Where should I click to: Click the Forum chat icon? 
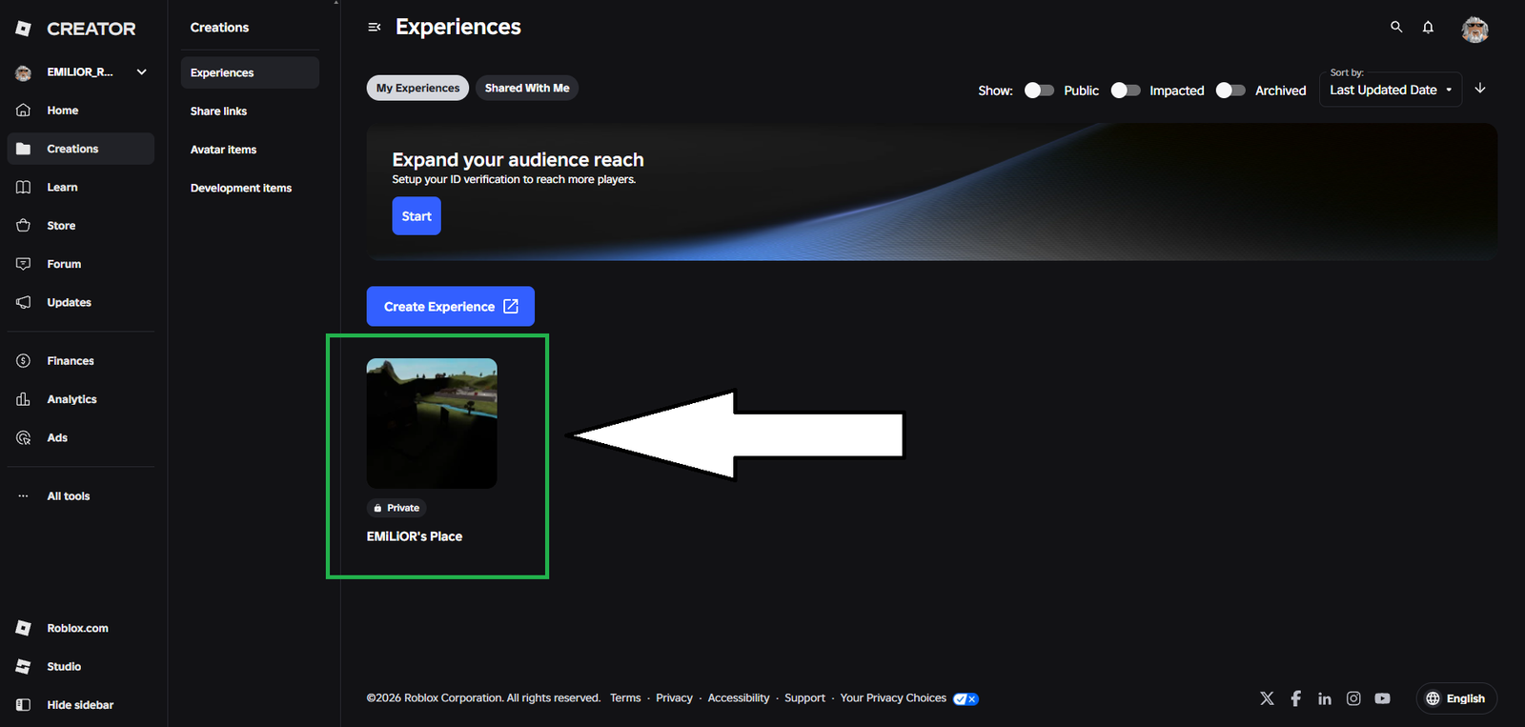point(24,264)
